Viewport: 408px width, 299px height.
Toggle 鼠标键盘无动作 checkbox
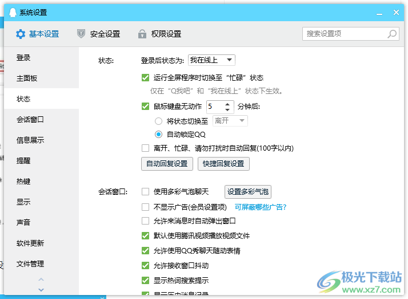coord(145,107)
